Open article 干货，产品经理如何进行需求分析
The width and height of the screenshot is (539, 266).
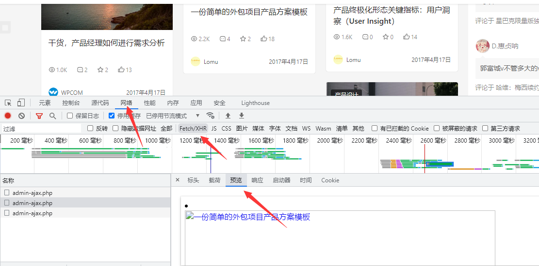click(107, 43)
